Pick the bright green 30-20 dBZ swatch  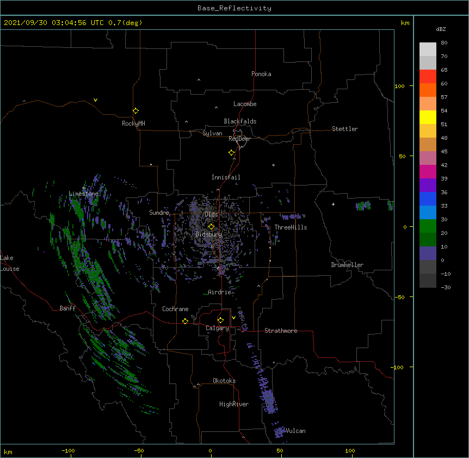[428, 226]
